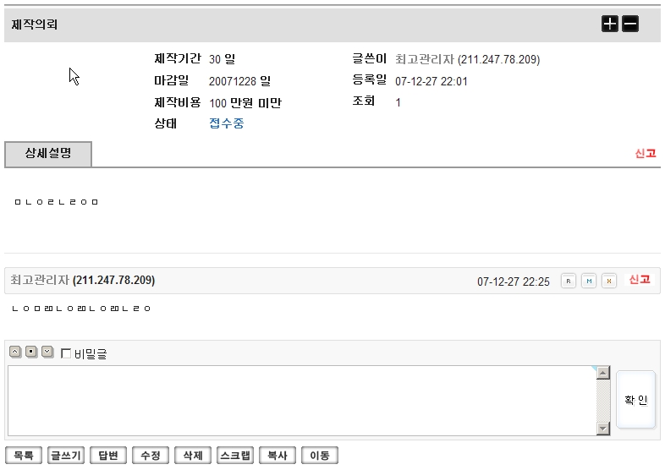Image resolution: width=665 pixels, height=470 pixels.
Task: Click the comment box scrollbar down arrow
Action: click(602, 429)
